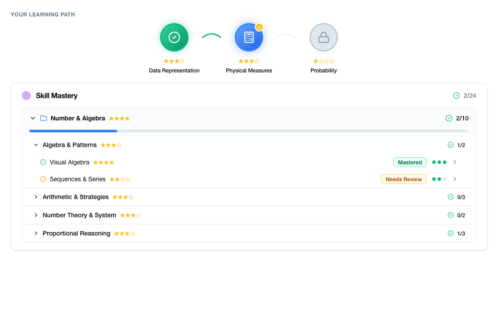Open the Visual Algebra skill row
498x311 pixels.
(x=69, y=162)
